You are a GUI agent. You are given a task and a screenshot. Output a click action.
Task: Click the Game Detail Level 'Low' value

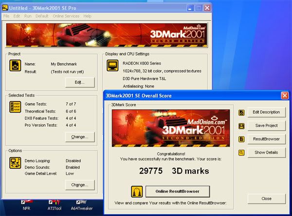tap(70, 174)
